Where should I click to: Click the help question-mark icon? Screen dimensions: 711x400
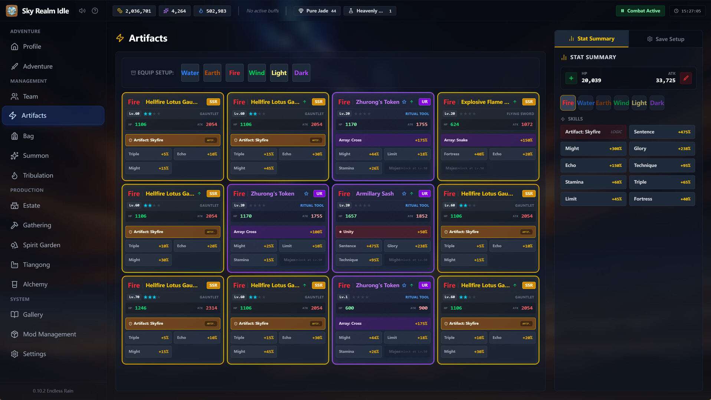pos(95,11)
